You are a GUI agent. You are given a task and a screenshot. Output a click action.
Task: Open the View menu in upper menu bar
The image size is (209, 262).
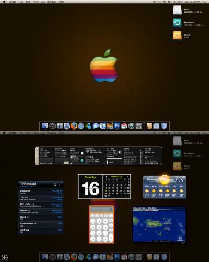click(x=36, y=2)
